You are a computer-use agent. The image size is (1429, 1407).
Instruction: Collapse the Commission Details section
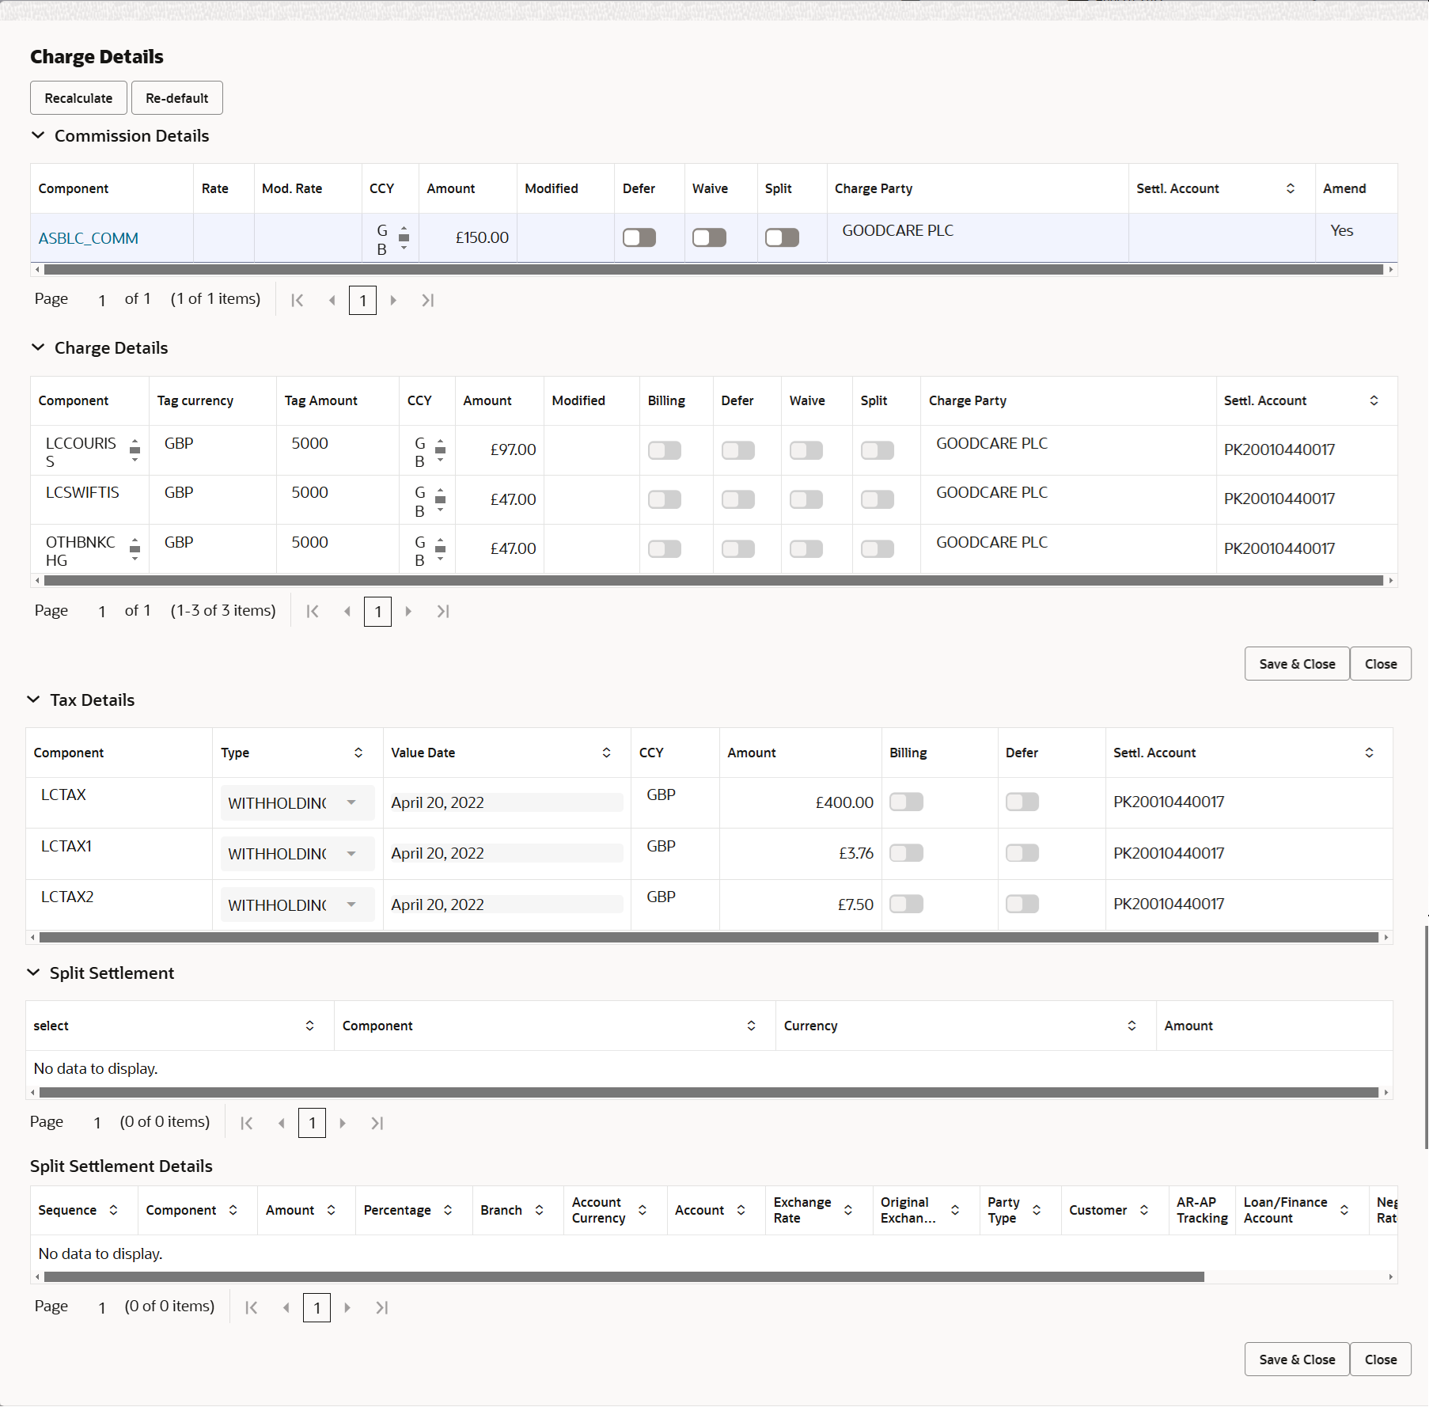coord(38,135)
